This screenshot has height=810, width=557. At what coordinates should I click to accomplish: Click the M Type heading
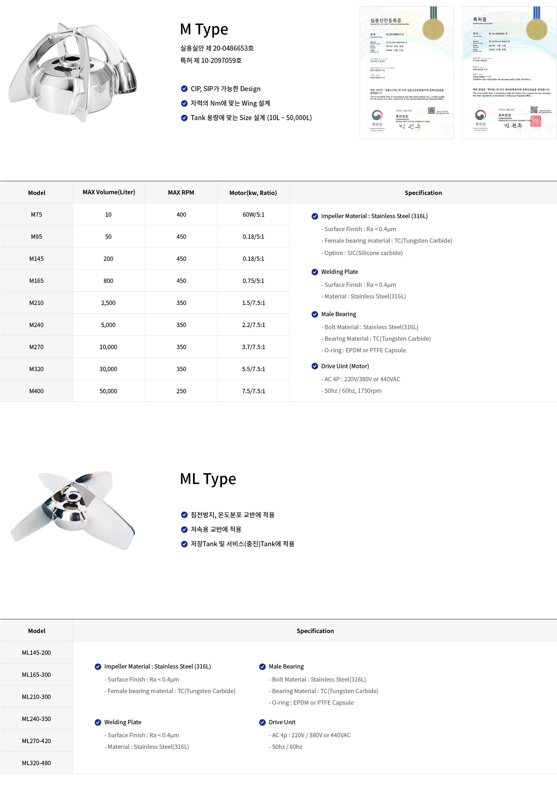click(204, 29)
